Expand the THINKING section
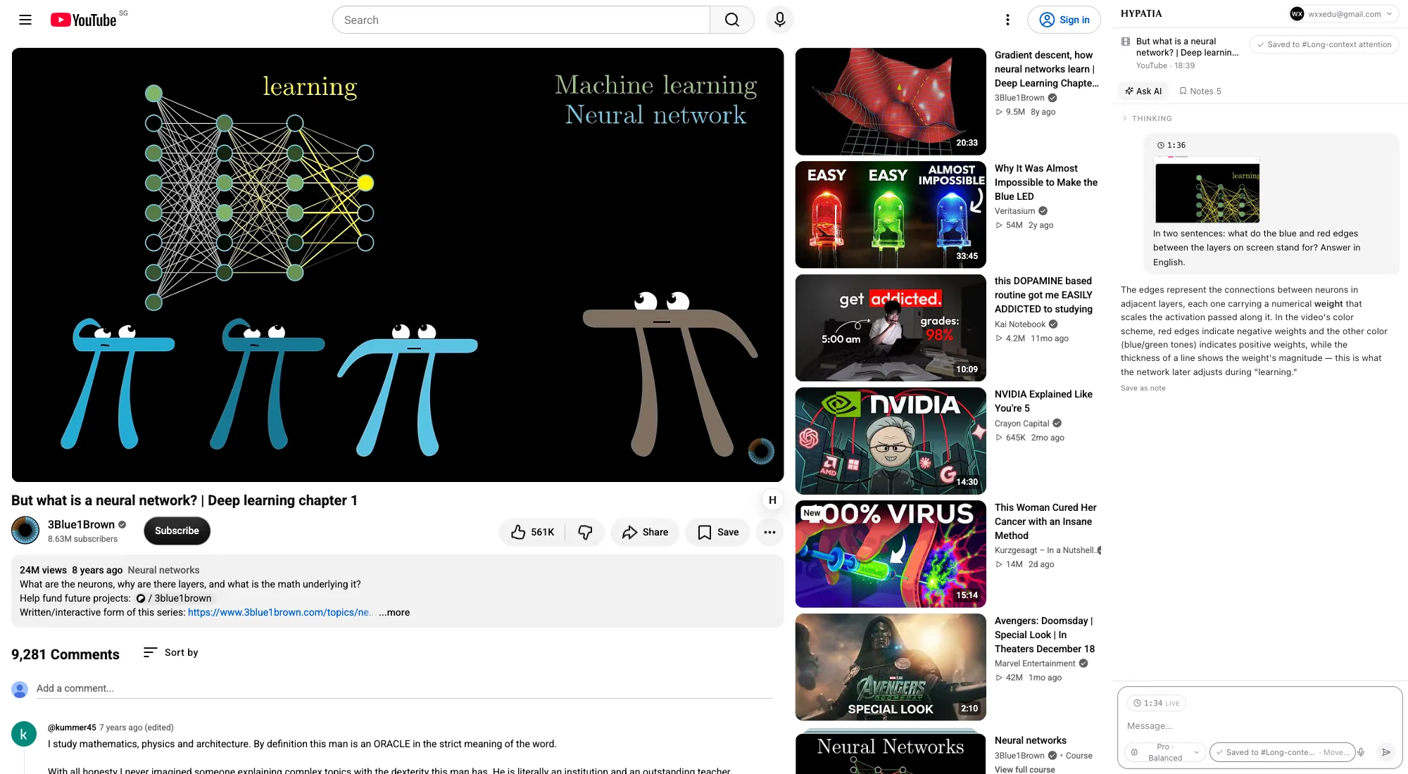 [x=1147, y=118]
